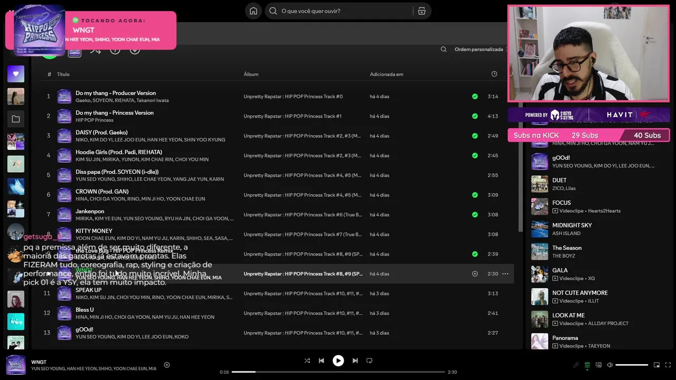Click Jankenpon album cover thumbnail

click(x=64, y=215)
